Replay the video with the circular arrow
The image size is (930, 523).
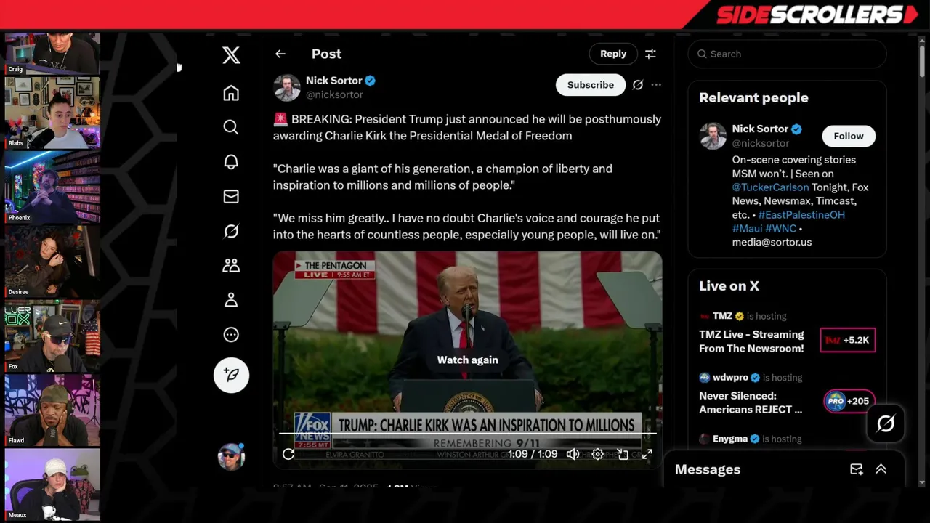click(288, 454)
